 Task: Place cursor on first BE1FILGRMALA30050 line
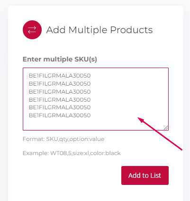pyautogui.click(x=60, y=76)
